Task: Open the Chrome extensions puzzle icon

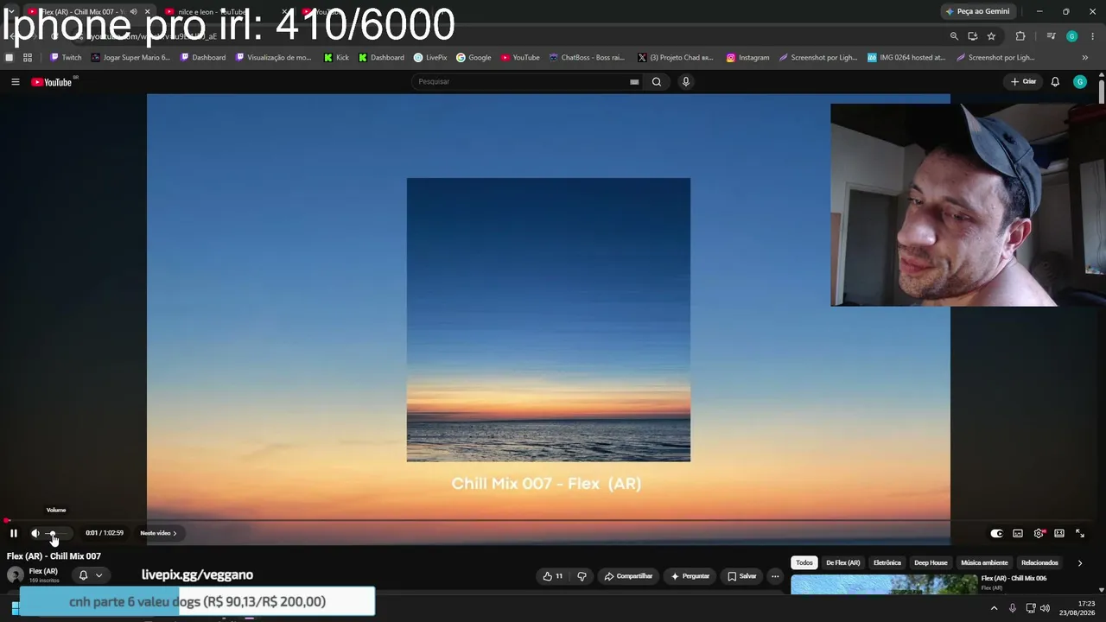Action: (x=1020, y=36)
